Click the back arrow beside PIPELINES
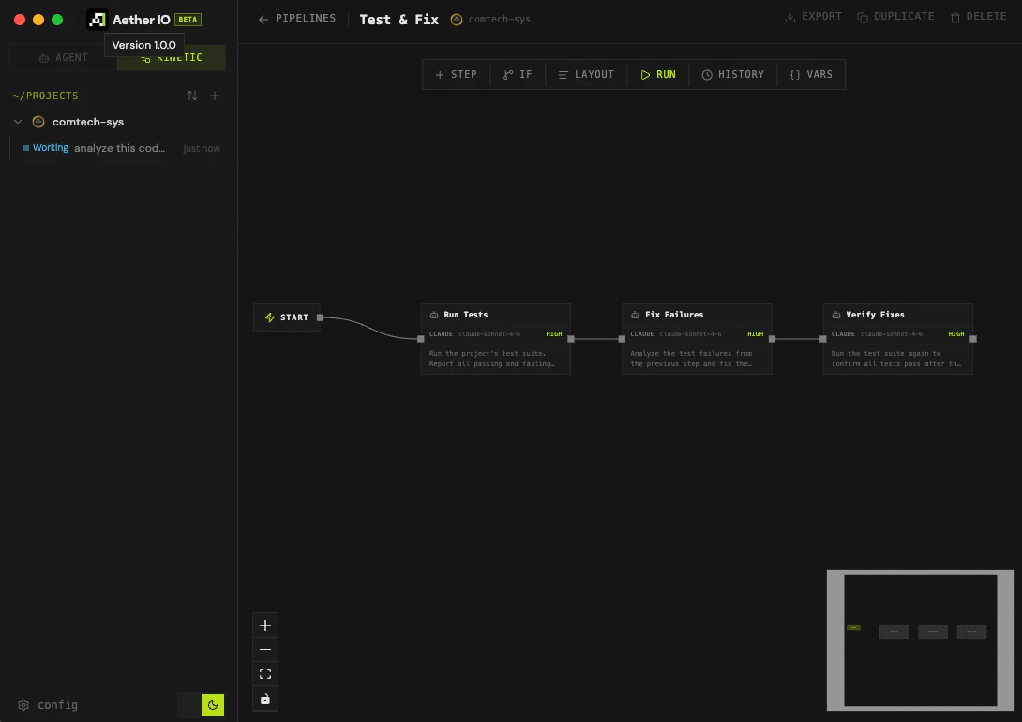Screen dimensions: 1022x722 (x=263, y=20)
